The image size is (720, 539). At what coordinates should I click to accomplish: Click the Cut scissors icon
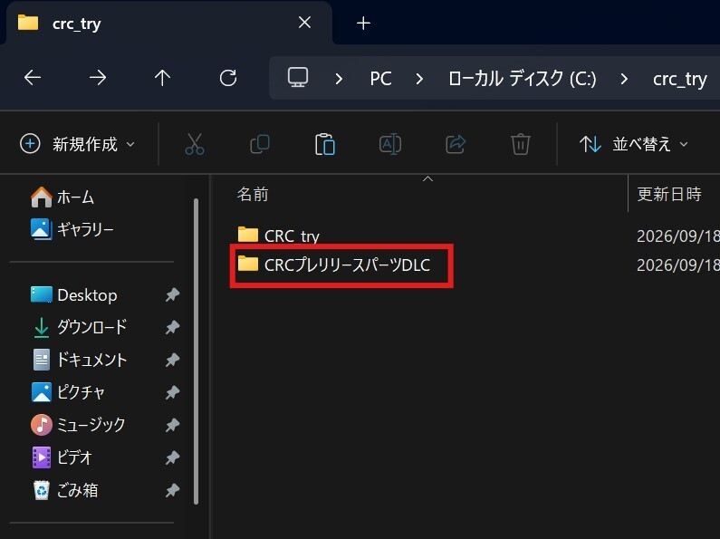194,144
